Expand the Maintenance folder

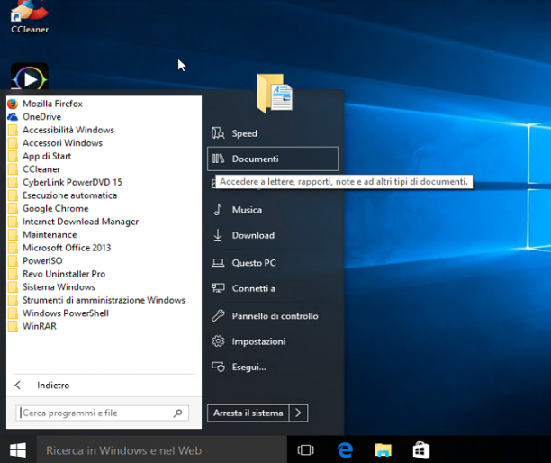(x=42, y=234)
